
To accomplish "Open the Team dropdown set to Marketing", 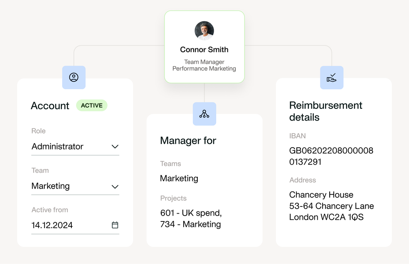I will click(75, 186).
